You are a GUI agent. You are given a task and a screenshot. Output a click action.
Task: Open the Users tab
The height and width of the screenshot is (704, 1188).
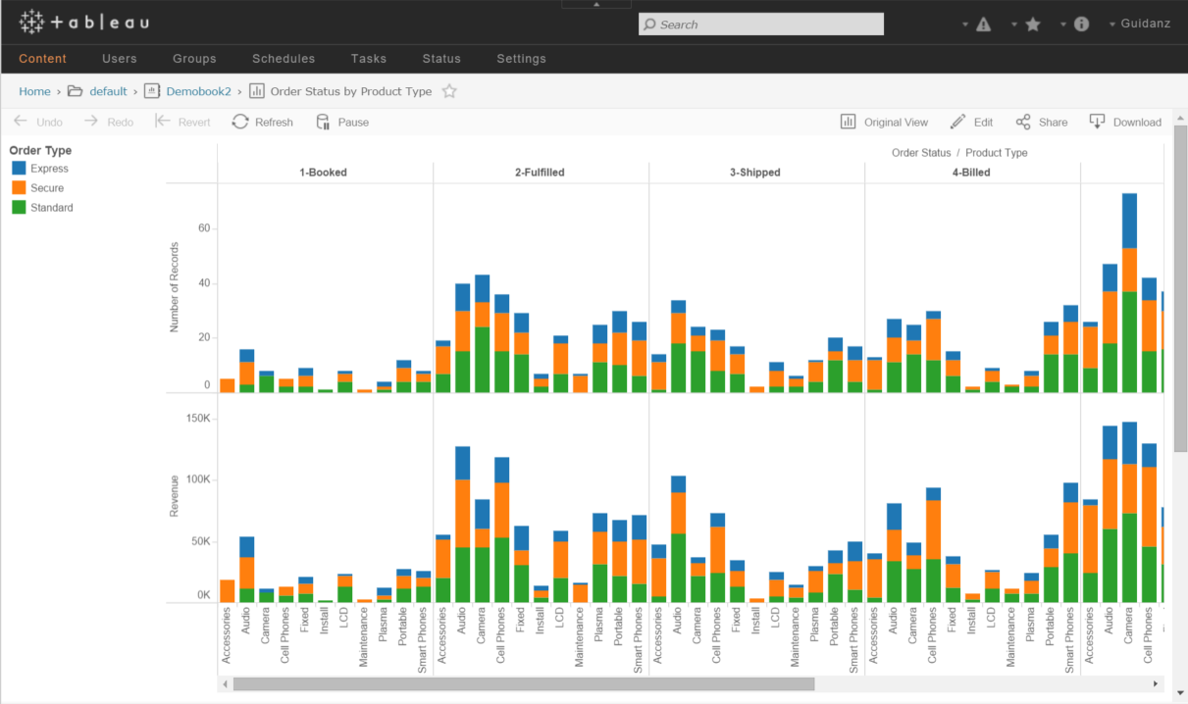[120, 59]
